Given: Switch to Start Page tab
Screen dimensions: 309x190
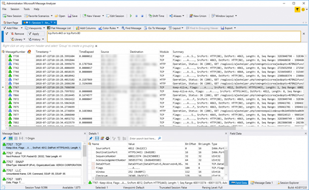Looking at the screenshot, I should click(11, 23).
